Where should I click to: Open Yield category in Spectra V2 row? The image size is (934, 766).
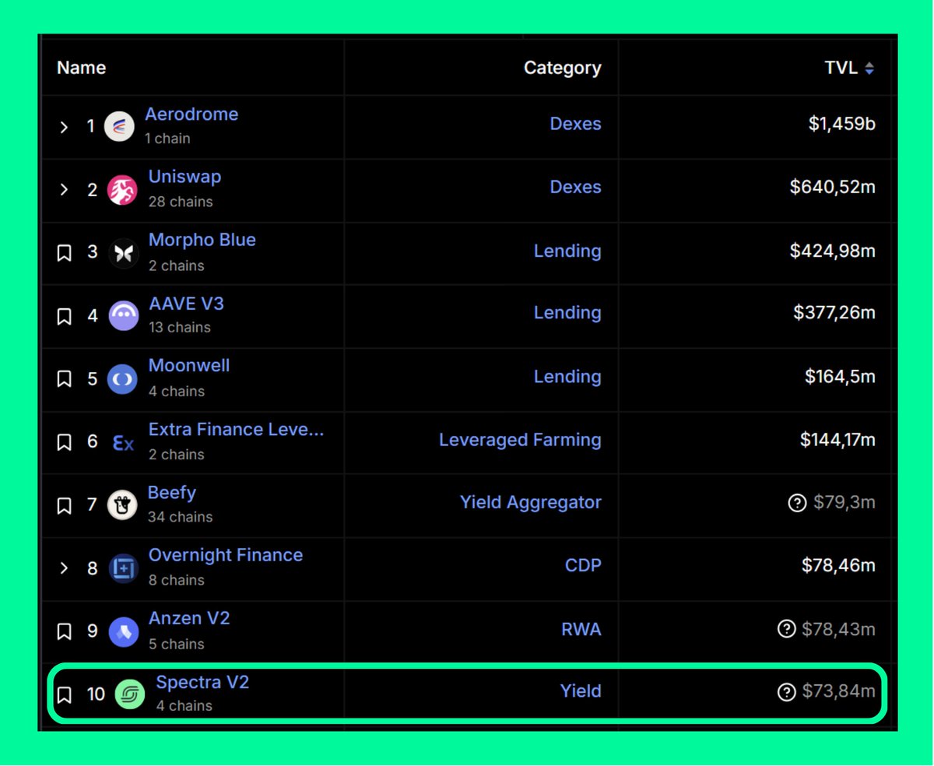581,690
